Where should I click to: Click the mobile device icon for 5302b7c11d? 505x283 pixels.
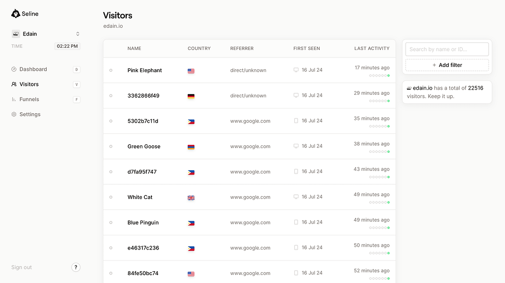(296, 121)
